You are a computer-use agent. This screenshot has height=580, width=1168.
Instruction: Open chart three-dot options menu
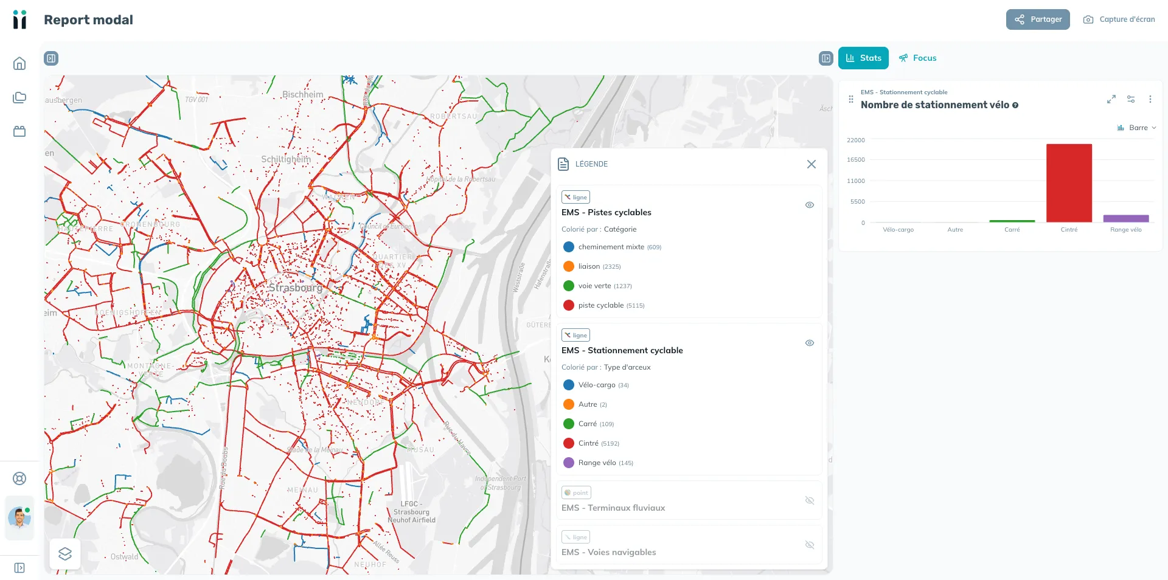pyautogui.click(x=1150, y=99)
